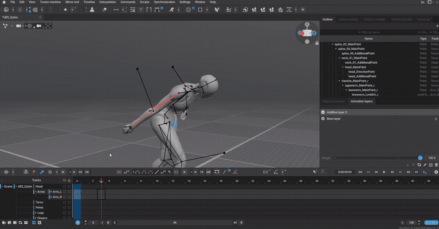Click the focus frame icon in viewport toolbar
The image size is (439, 229).
tap(48, 26)
